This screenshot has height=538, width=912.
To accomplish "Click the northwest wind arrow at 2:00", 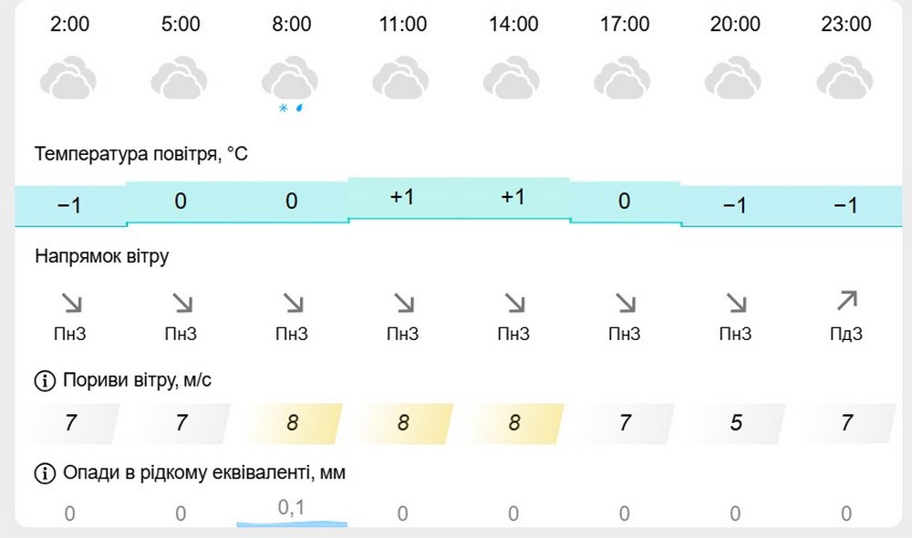I will click(69, 302).
